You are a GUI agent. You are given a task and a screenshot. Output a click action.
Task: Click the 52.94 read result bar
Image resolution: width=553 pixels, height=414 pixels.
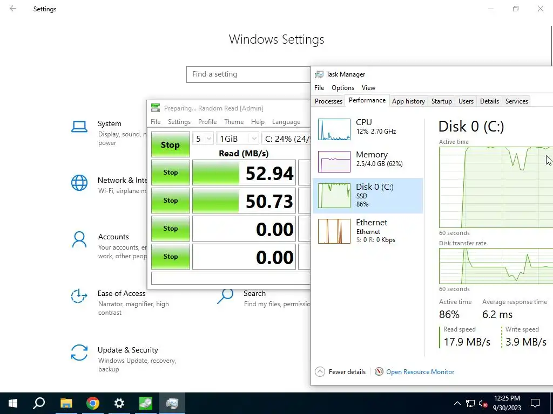coord(244,172)
